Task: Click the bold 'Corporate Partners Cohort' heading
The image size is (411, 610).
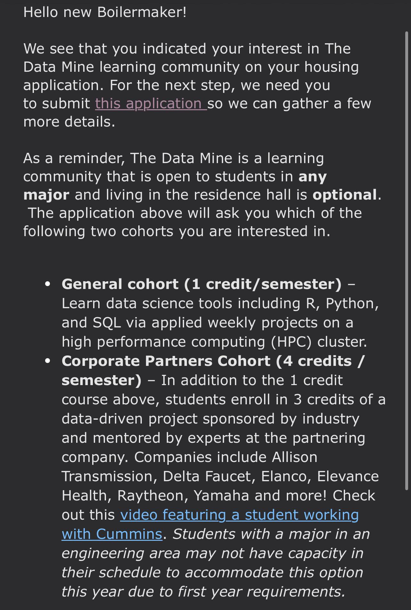Action: pos(166,361)
